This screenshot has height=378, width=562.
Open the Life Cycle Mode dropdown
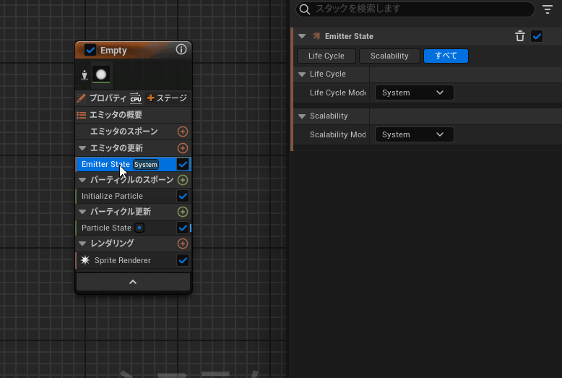click(x=414, y=93)
